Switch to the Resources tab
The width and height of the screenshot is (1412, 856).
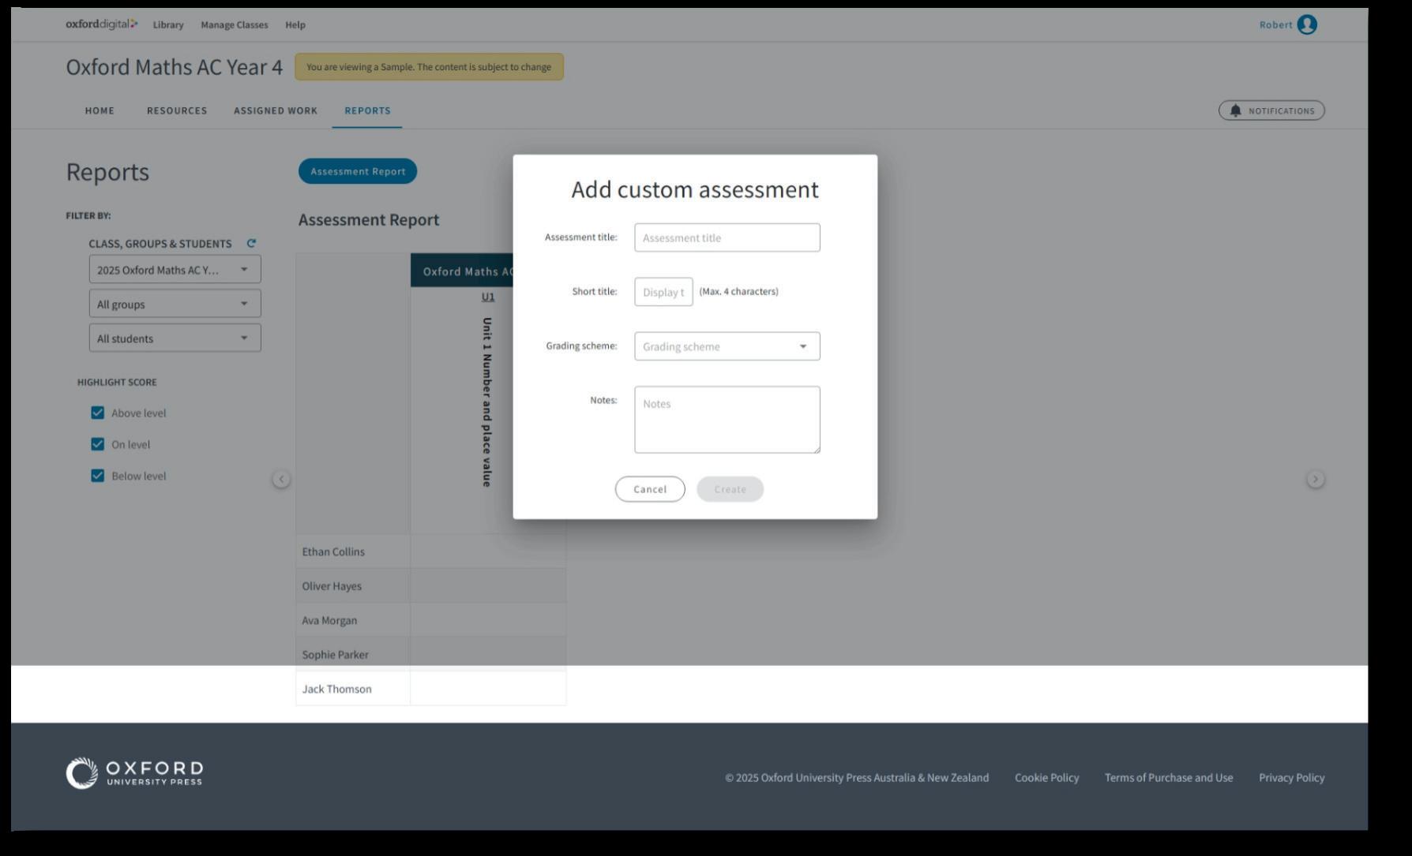click(177, 110)
